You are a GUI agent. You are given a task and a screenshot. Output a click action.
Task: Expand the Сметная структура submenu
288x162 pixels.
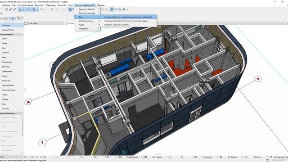coord(87,13)
